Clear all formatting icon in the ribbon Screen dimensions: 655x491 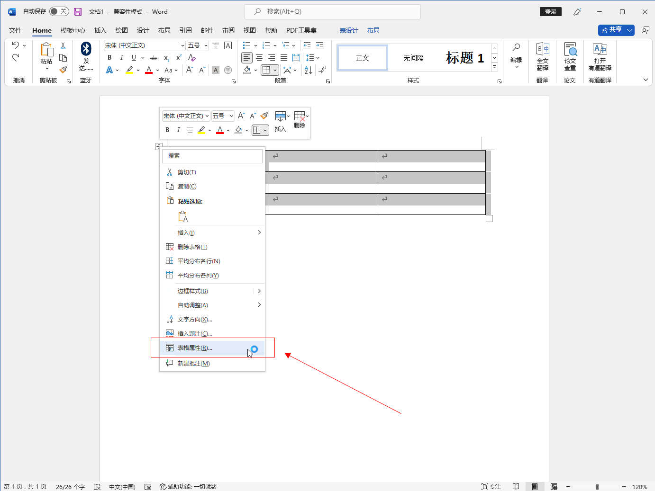click(x=191, y=57)
